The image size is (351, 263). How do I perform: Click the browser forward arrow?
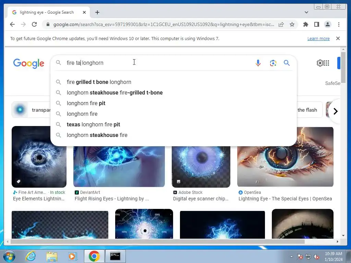pyautogui.click(x=23, y=24)
